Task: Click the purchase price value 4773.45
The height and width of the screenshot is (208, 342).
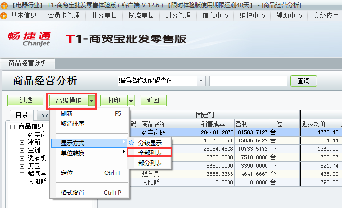Action: [x=320, y=132]
